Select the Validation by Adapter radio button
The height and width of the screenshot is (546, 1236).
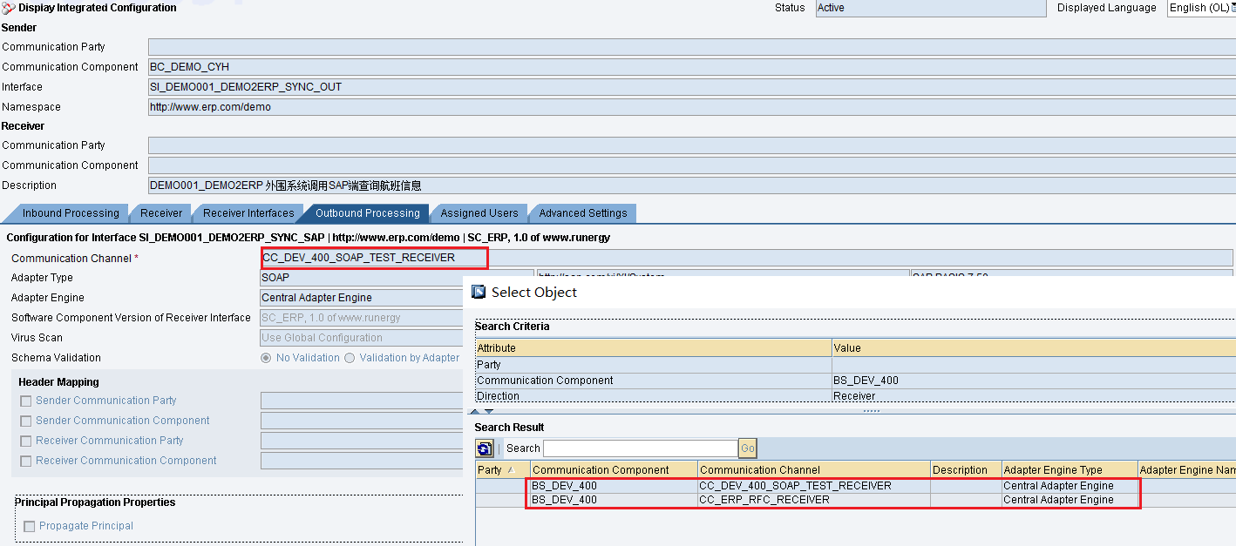click(x=350, y=358)
